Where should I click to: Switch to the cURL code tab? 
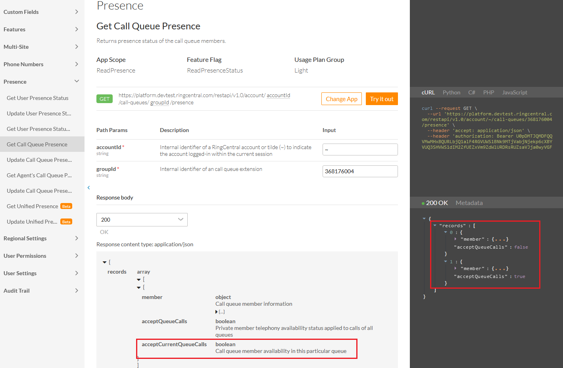(428, 92)
